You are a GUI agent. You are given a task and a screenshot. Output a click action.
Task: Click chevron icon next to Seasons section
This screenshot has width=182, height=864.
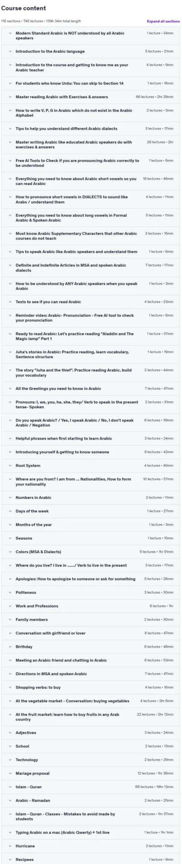tap(10, 538)
